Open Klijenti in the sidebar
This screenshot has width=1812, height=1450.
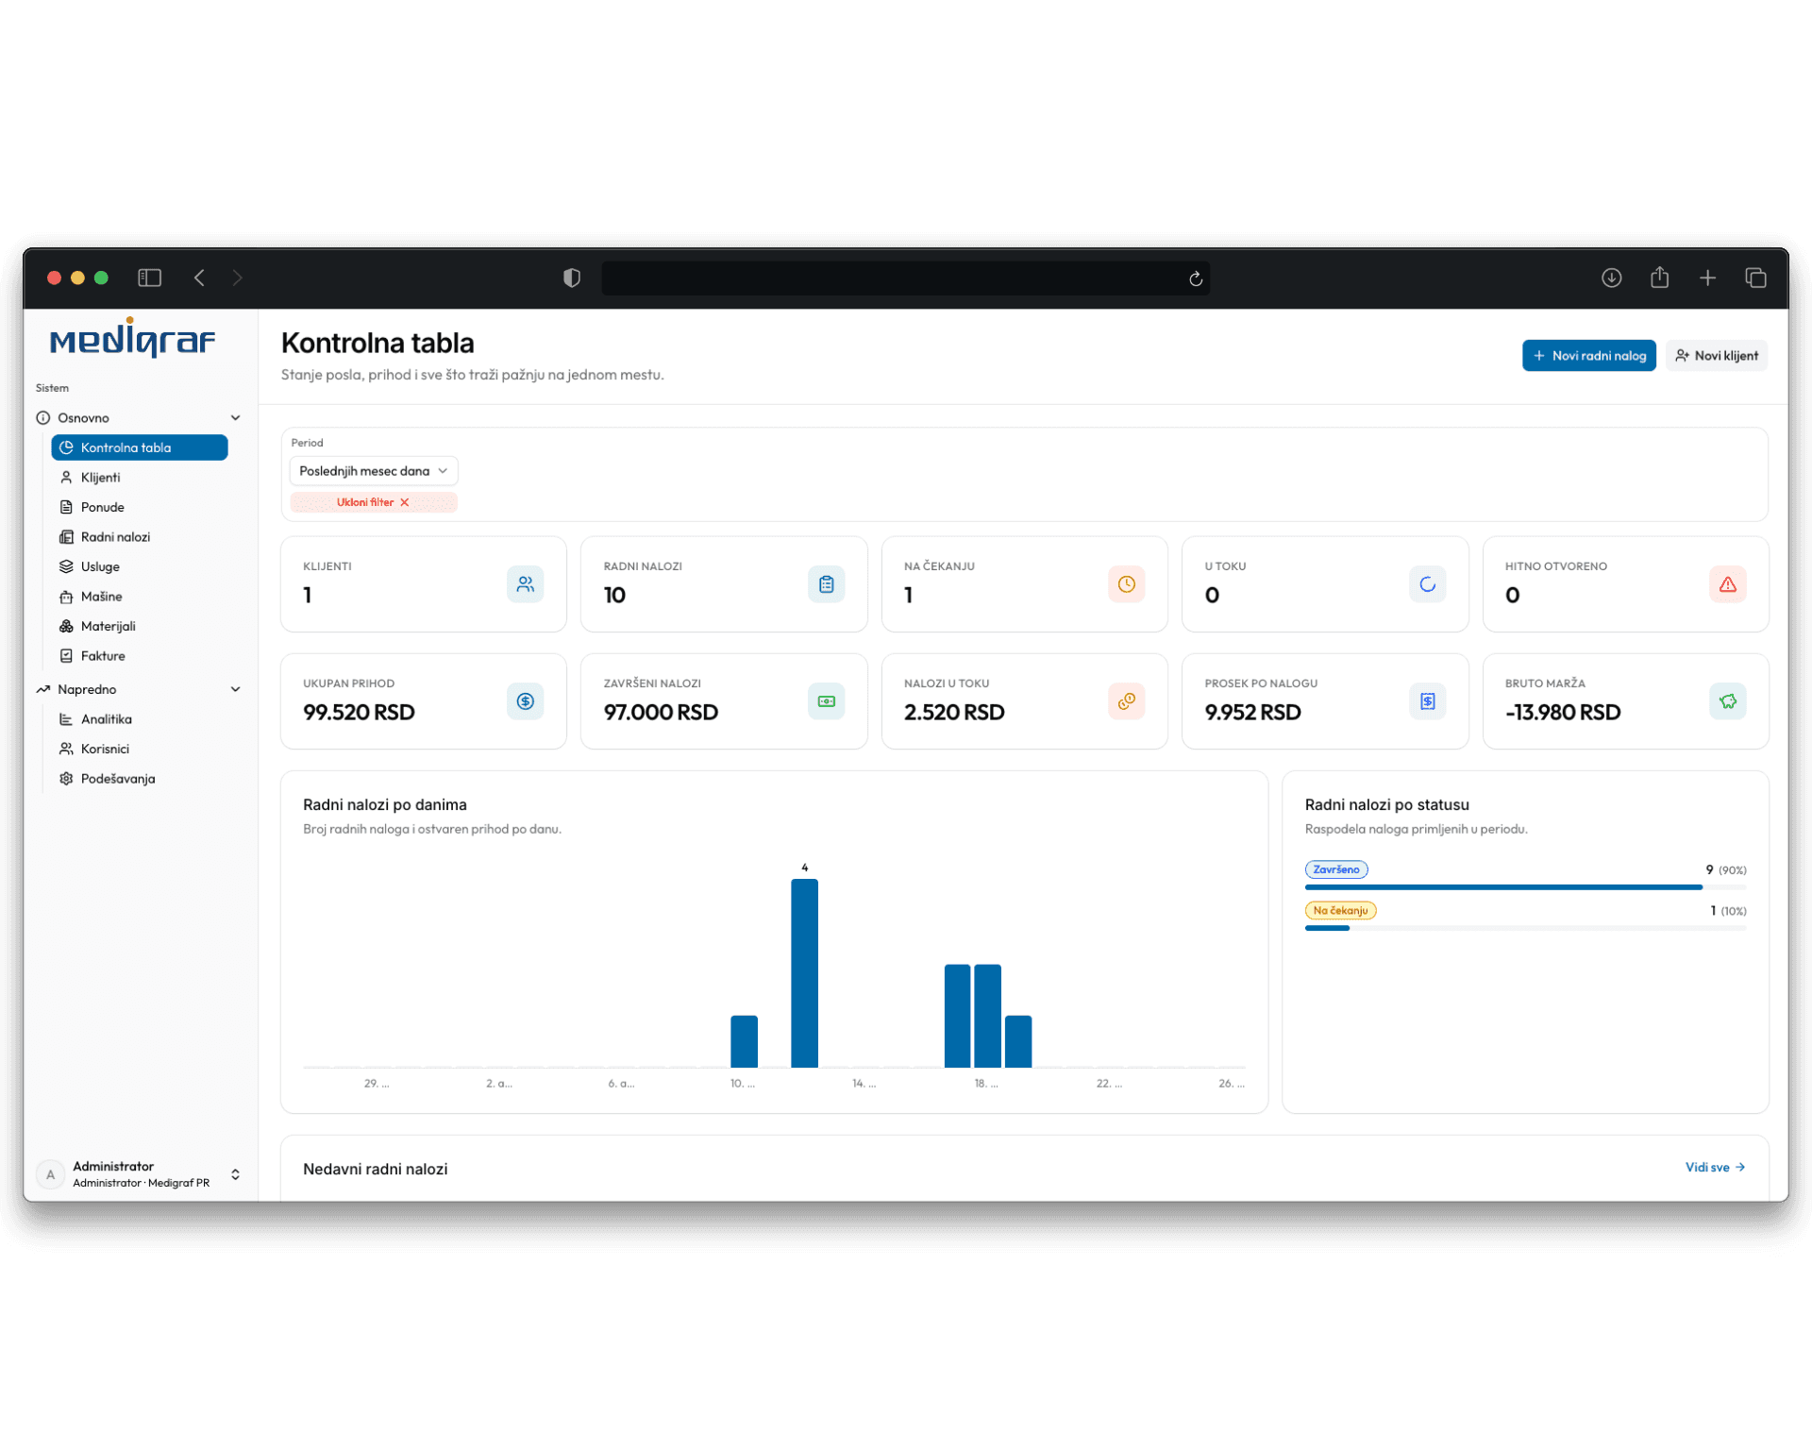coord(140,478)
